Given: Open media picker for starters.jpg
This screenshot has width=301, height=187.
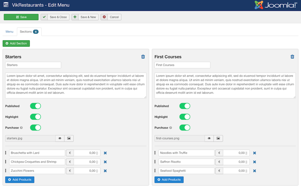Looking at the screenshot, I should [69, 138].
